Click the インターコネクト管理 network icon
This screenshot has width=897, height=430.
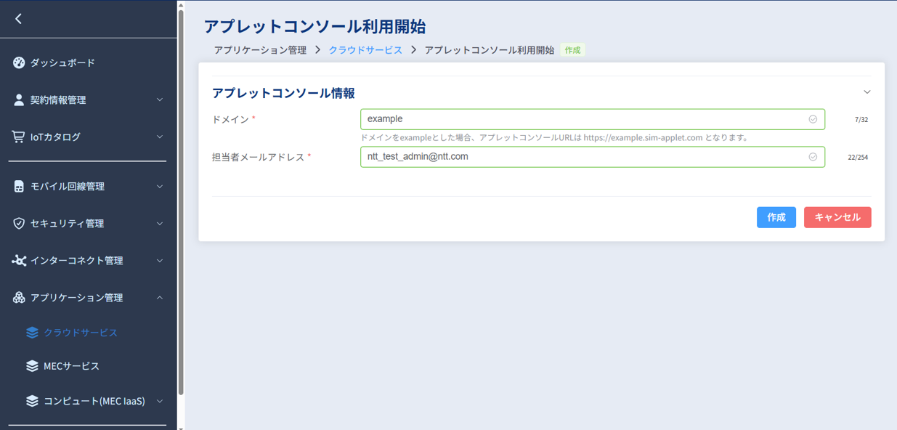(x=19, y=261)
